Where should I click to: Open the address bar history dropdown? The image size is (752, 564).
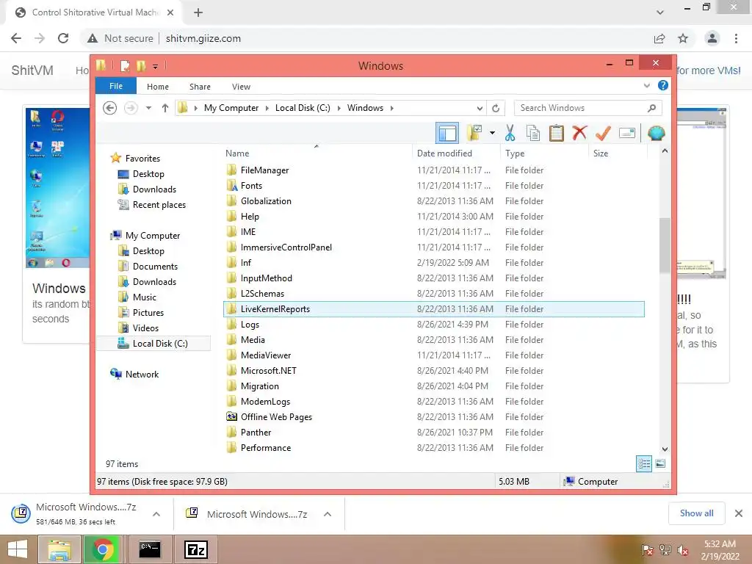(x=480, y=108)
